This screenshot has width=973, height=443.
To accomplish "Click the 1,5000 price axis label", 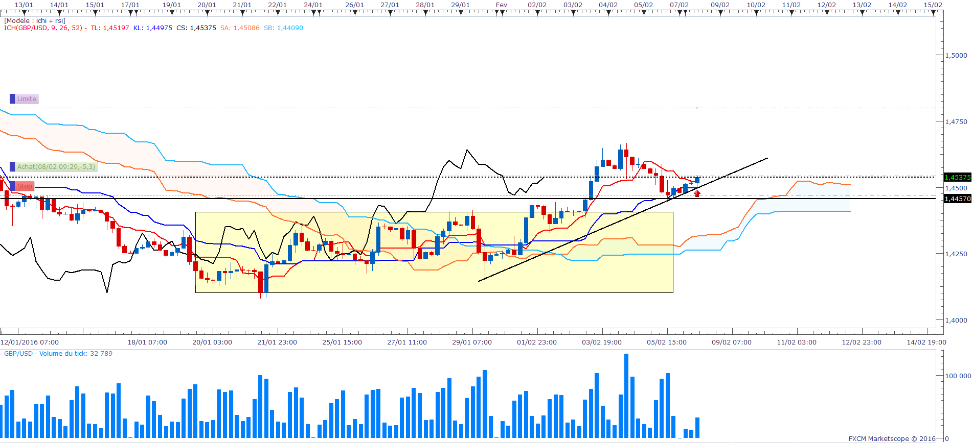I will pyautogui.click(x=956, y=55).
